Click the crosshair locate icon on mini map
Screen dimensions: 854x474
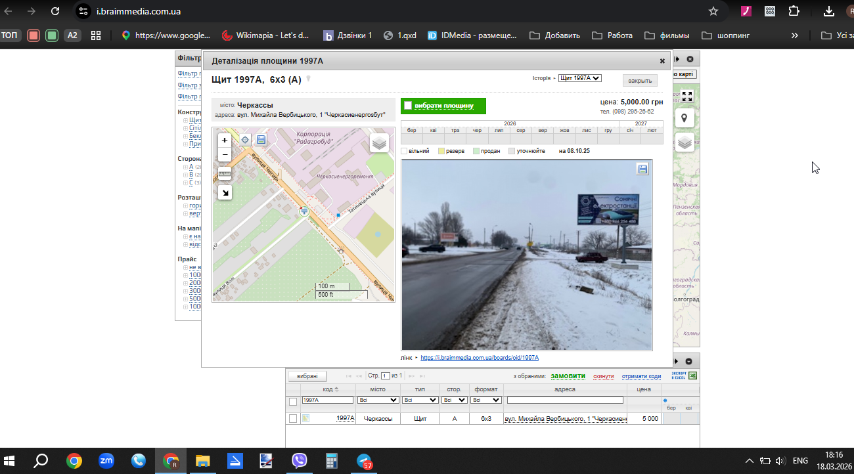tap(245, 140)
